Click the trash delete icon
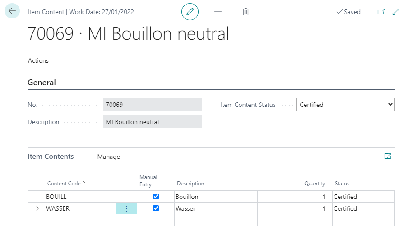Screen dimensions: 413x226 click(246, 12)
